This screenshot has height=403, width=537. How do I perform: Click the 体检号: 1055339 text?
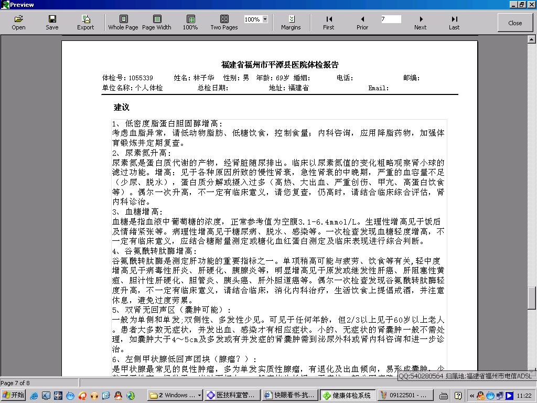[x=127, y=78]
